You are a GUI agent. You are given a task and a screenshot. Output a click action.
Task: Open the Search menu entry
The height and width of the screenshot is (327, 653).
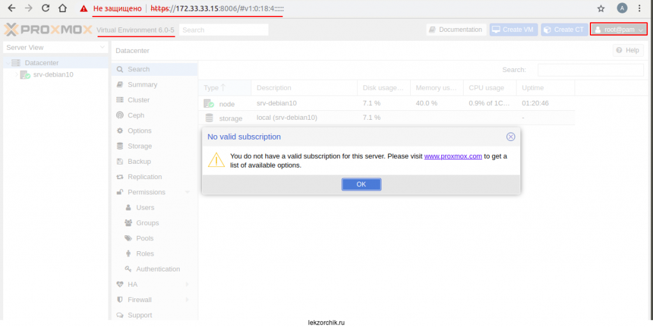click(x=154, y=69)
